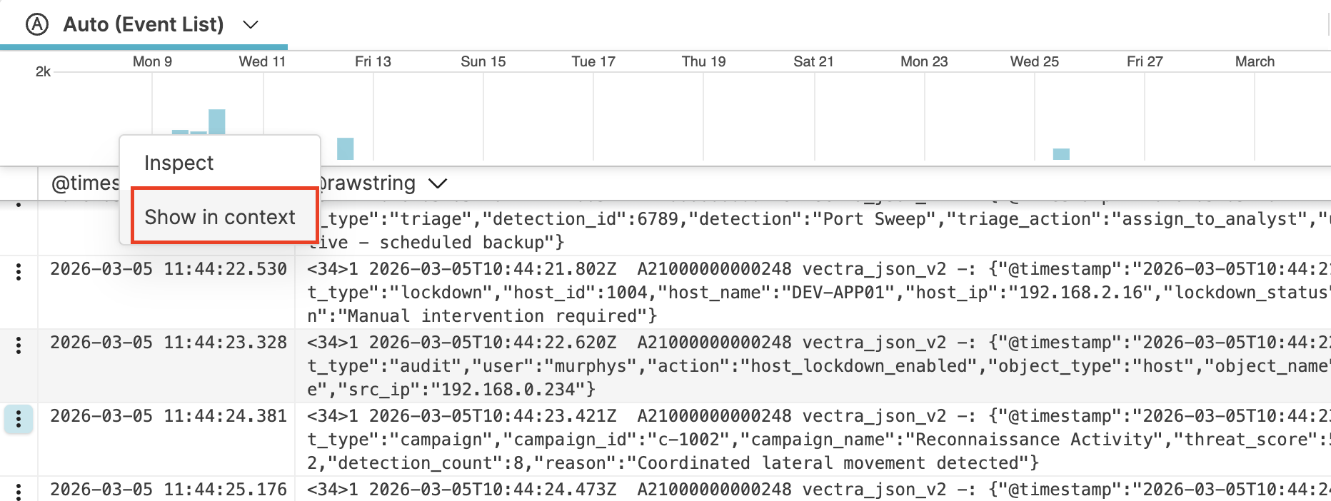This screenshot has width=1331, height=501.
Task: Open the @rawstring column dropdown arrow
Action: (x=437, y=183)
